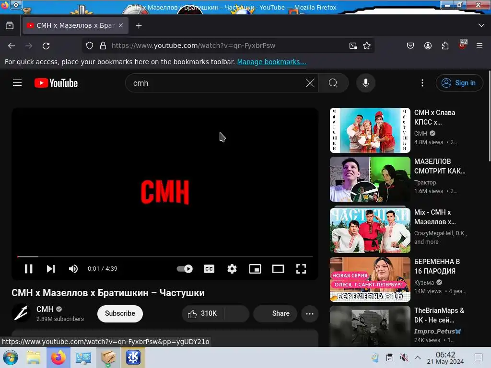Open YouTube guide hamburger menu
491x368 pixels.
(x=17, y=83)
